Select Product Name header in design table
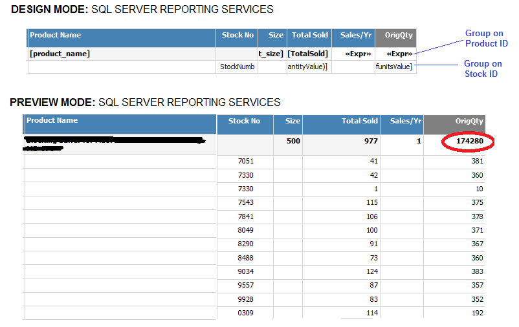Image resolution: width=519 pixels, height=327 pixels. click(122, 38)
